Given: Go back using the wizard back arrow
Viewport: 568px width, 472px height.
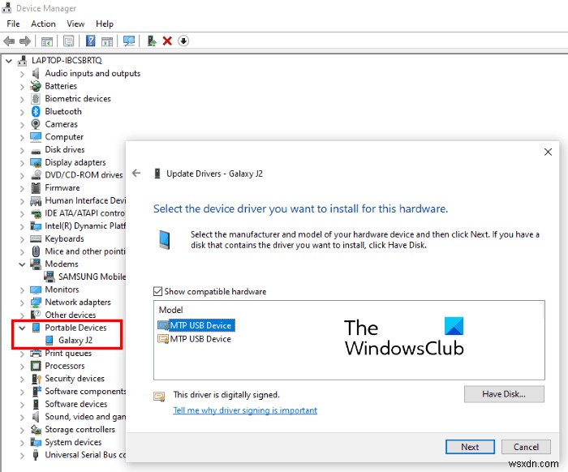Looking at the screenshot, I should (136, 173).
